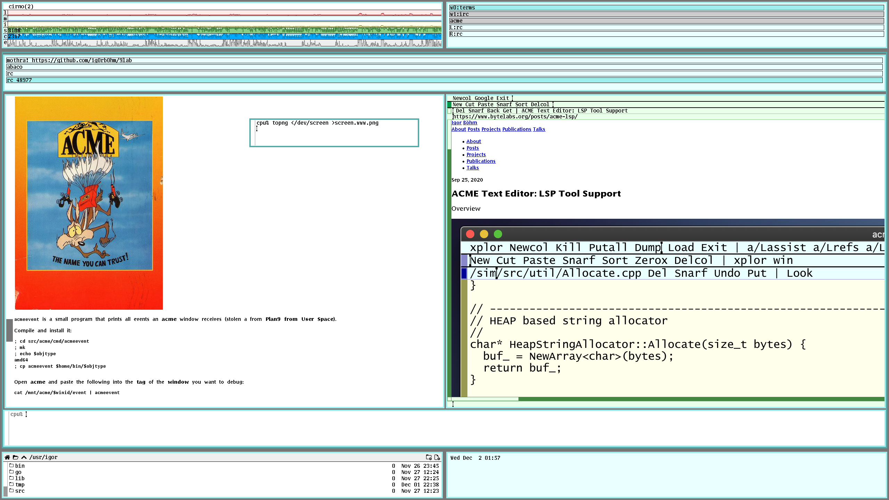Open Projects in the top nav row
This screenshot has height=500, width=889.
491,129
